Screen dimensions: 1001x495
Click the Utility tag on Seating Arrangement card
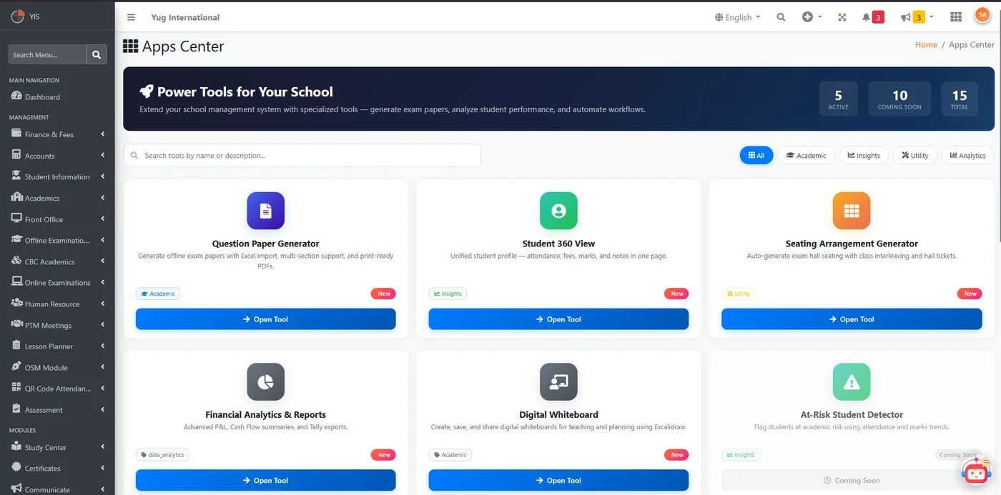(739, 294)
